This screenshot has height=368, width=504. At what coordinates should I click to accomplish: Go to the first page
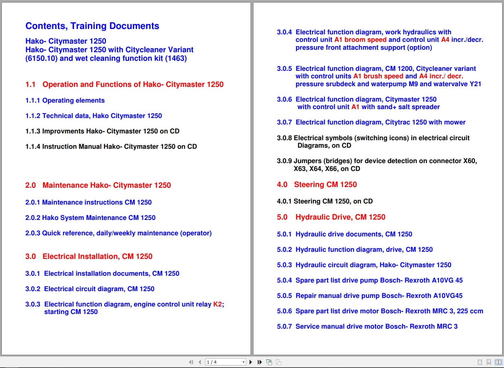tap(191, 362)
